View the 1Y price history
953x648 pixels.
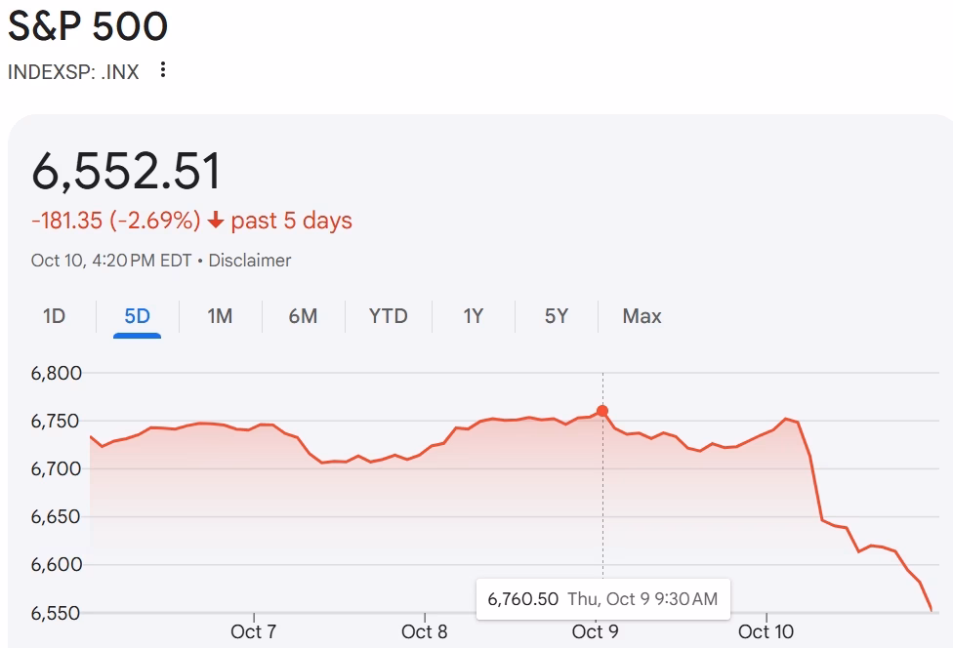pos(473,316)
